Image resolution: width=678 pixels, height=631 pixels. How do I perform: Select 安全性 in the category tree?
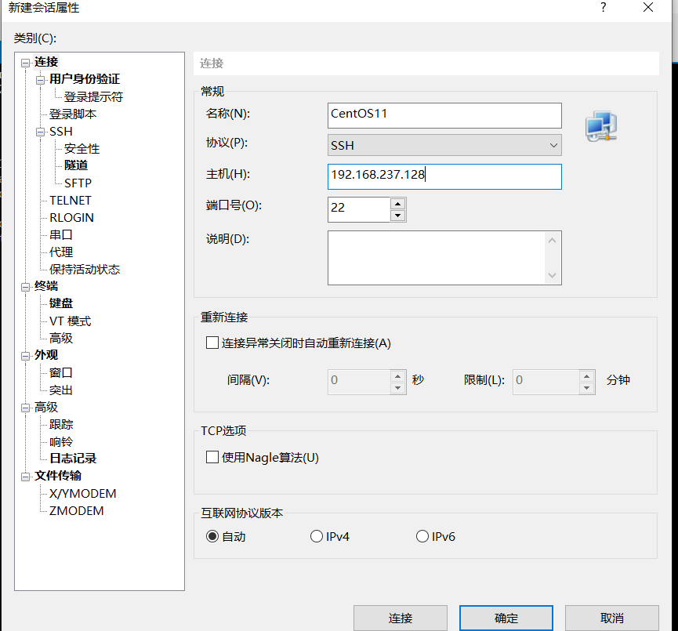coord(82,149)
